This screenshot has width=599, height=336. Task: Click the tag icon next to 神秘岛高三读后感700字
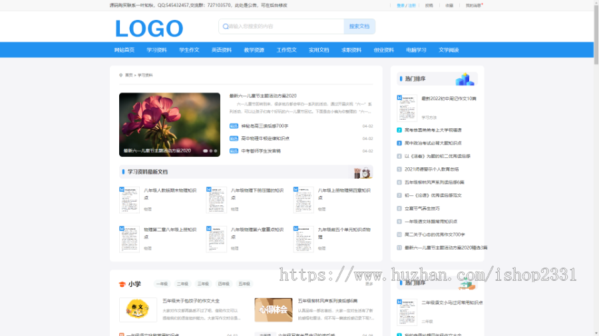[234, 126]
